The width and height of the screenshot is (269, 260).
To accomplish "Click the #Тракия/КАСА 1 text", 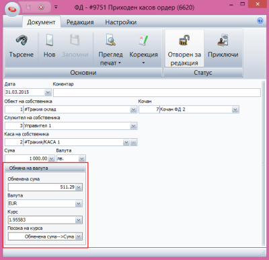I will pyautogui.click(x=42, y=142).
